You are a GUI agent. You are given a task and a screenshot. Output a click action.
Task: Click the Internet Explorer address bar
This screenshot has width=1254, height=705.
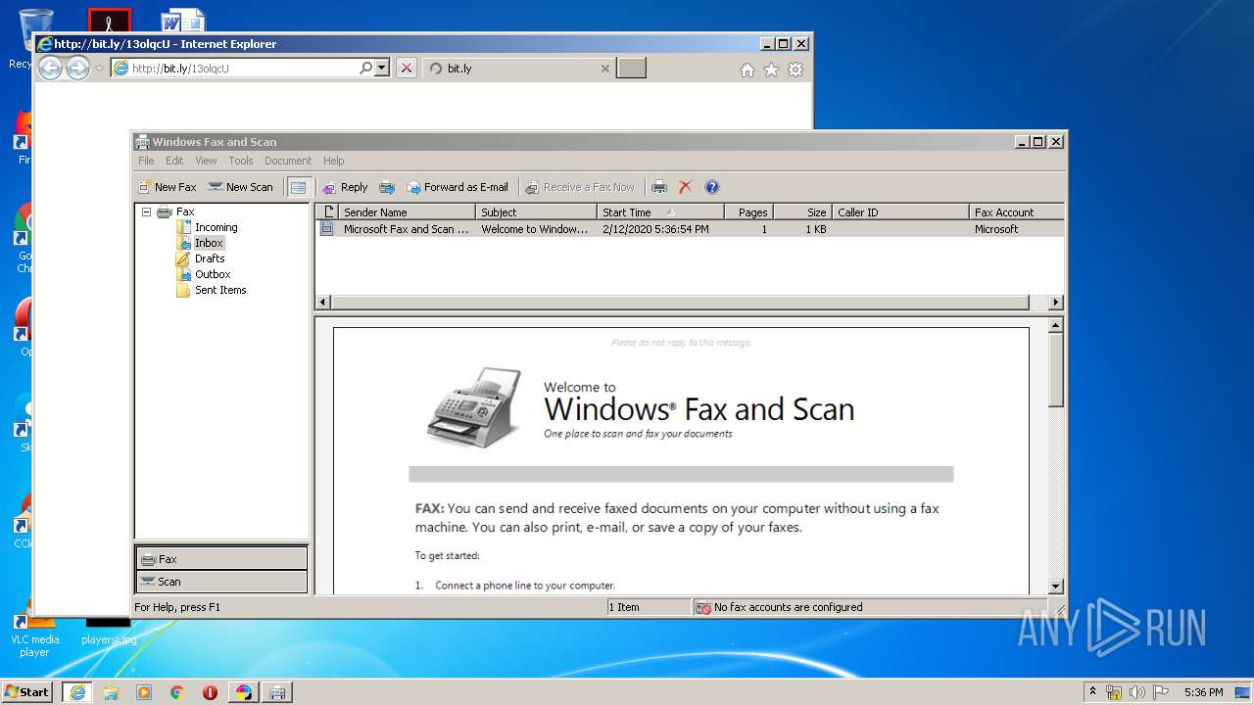point(234,69)
